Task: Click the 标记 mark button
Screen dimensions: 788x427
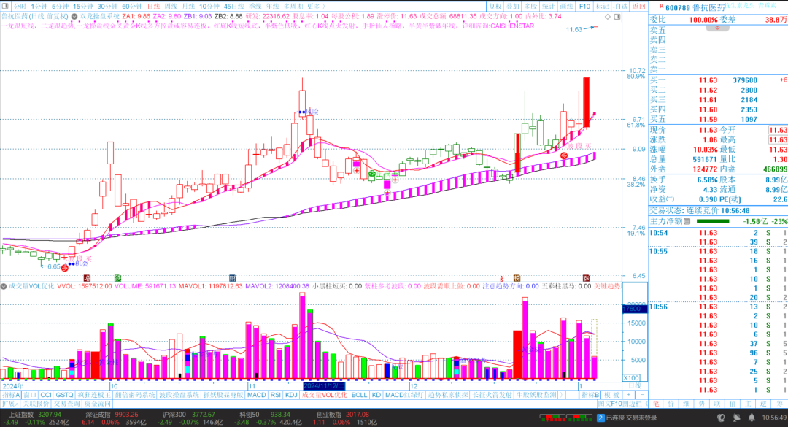Action: click(603, 7)
